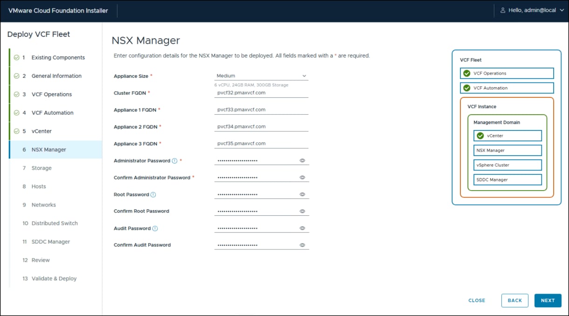Screen dimensions: 569x316
Task: Click the green check icon in VCF Operations diagram box
Action: pos(466,73)
